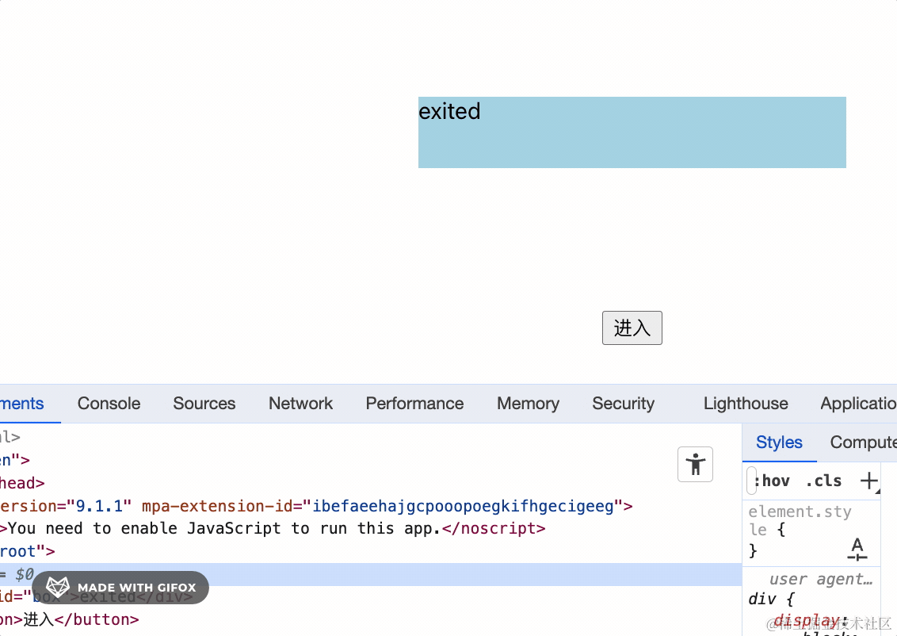This screenshot has width=897, height=636.
Task: Open the Memory tab
Action: coord(528,404)
